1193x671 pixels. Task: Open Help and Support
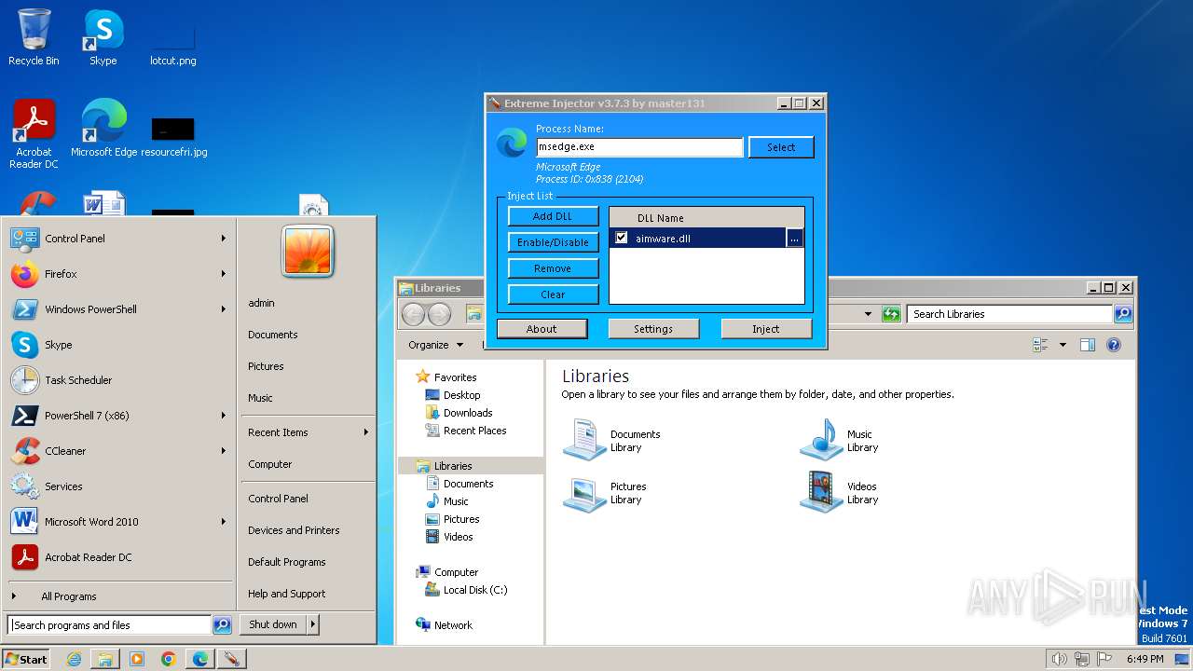(287, 594)
